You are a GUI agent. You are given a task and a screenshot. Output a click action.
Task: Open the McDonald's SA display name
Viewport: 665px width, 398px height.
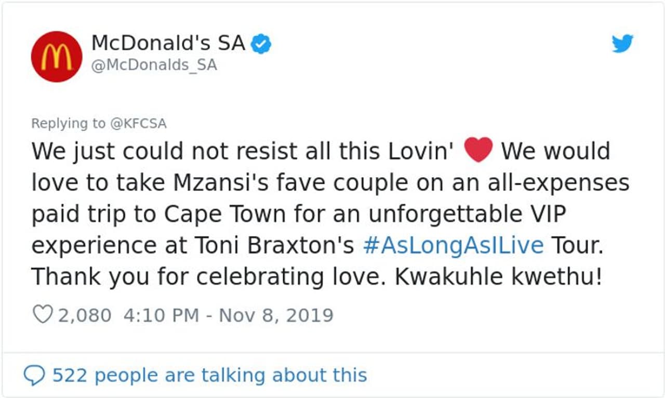pyautogui.click(x=168, y=44)
